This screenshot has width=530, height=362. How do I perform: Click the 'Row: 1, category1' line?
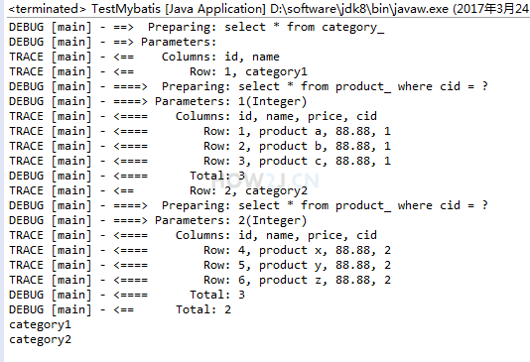(158, 71)
